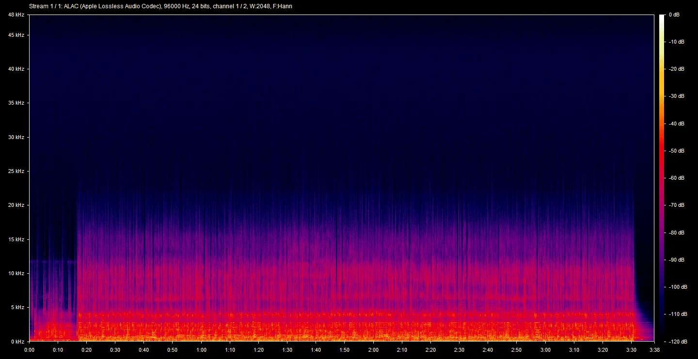Click the -30 dB legend label
The image size is (698, 359).
point(677,96)
